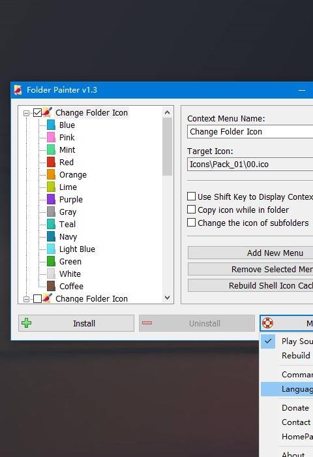
Task: Toggle the Play Sound checkmark in menu
Action: (268, 341)
